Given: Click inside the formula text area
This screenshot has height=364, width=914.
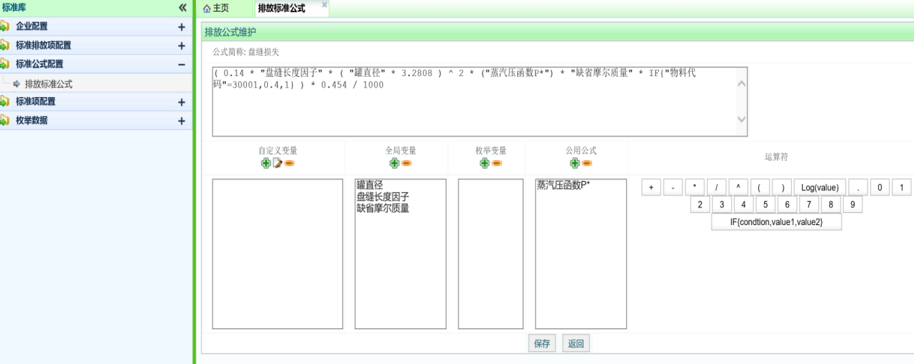Looking at the screenshot, I should coord(480,102).
